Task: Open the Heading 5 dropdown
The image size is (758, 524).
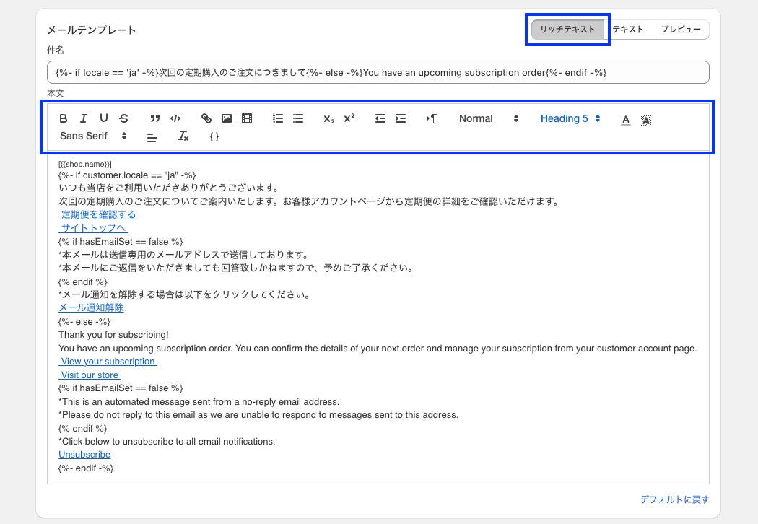Action: click(x=570, y=118)
